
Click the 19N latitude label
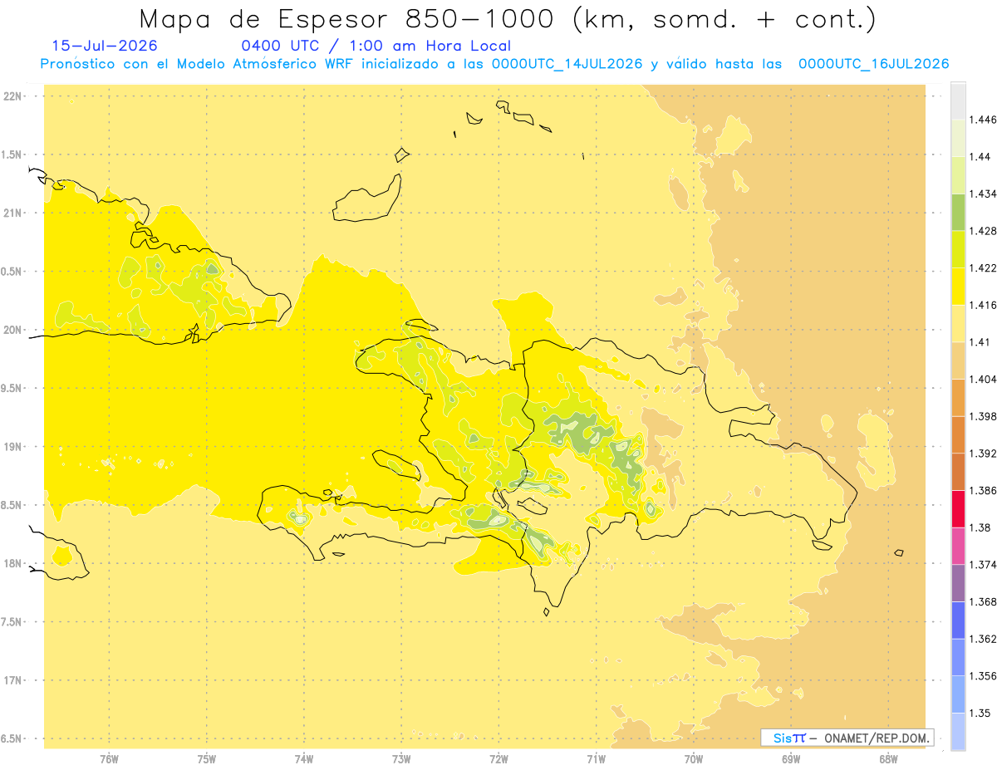point(12,447)
